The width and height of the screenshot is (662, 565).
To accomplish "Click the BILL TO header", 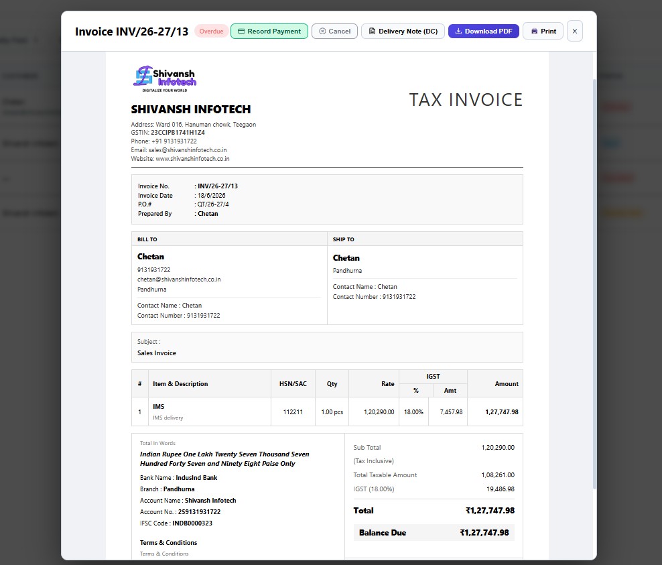I will (x=147, y=239).
